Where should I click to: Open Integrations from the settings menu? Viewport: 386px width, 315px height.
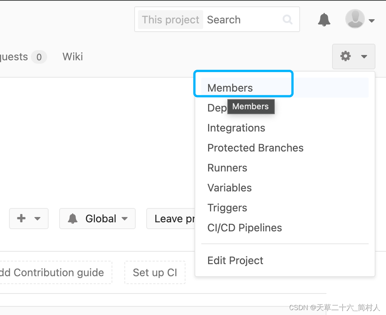236,128
